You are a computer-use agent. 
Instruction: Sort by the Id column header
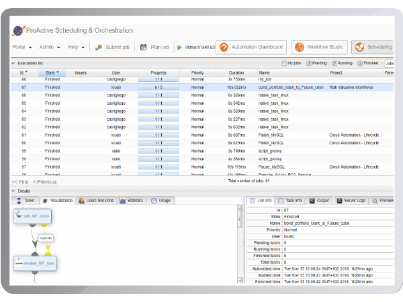(x=24, y=73)
